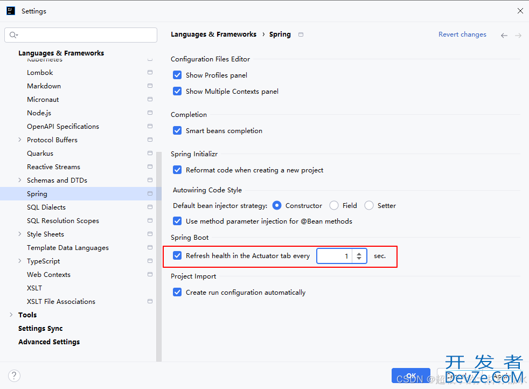Expand the TypeScript node

click(x=19, y=261)
